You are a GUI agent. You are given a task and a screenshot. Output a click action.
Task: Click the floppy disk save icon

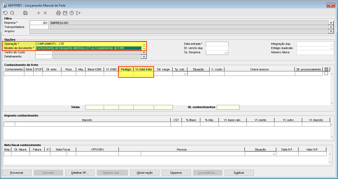tap(25, 13)
